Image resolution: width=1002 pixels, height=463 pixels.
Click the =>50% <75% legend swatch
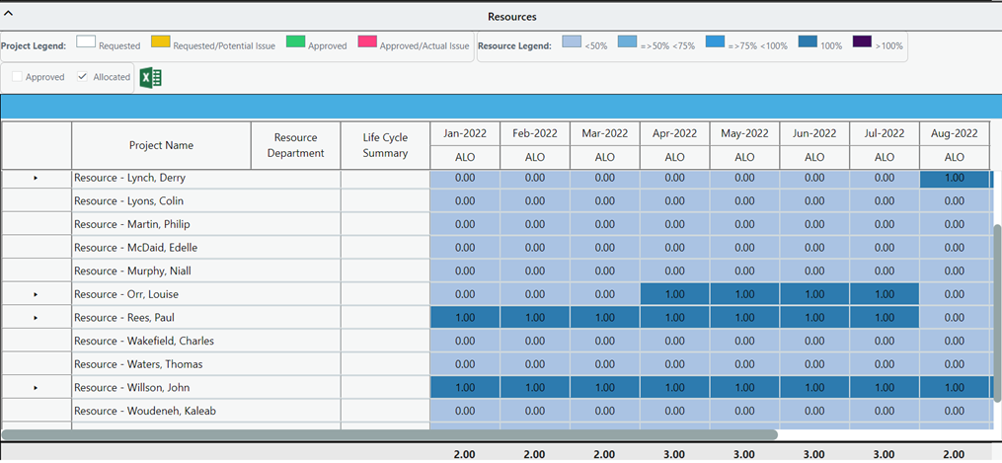[628, 42]
